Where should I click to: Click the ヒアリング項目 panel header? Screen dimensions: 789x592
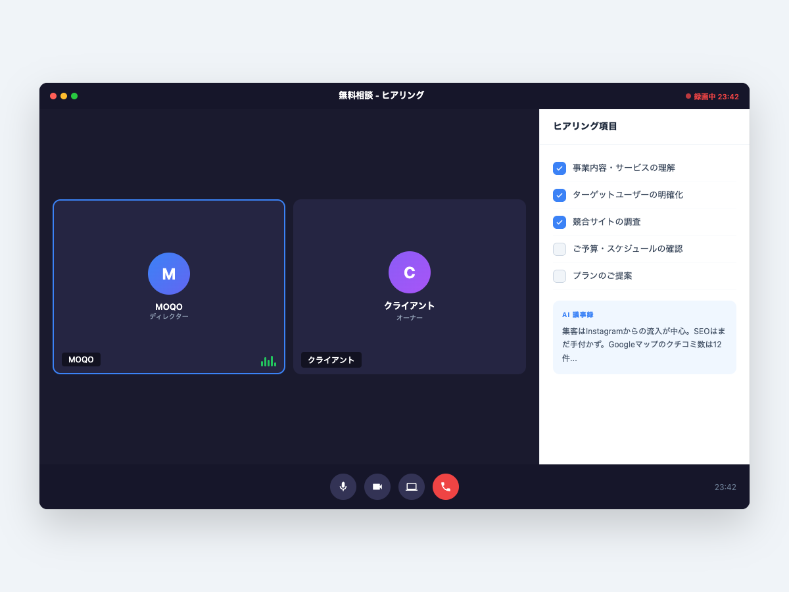click(x=585, y=126)
